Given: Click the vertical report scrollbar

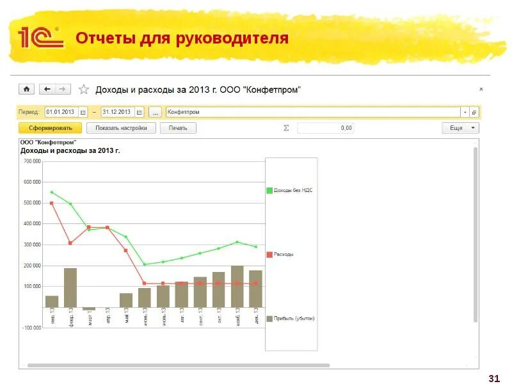Looking at the screenshot, I should tap(476, 234).
